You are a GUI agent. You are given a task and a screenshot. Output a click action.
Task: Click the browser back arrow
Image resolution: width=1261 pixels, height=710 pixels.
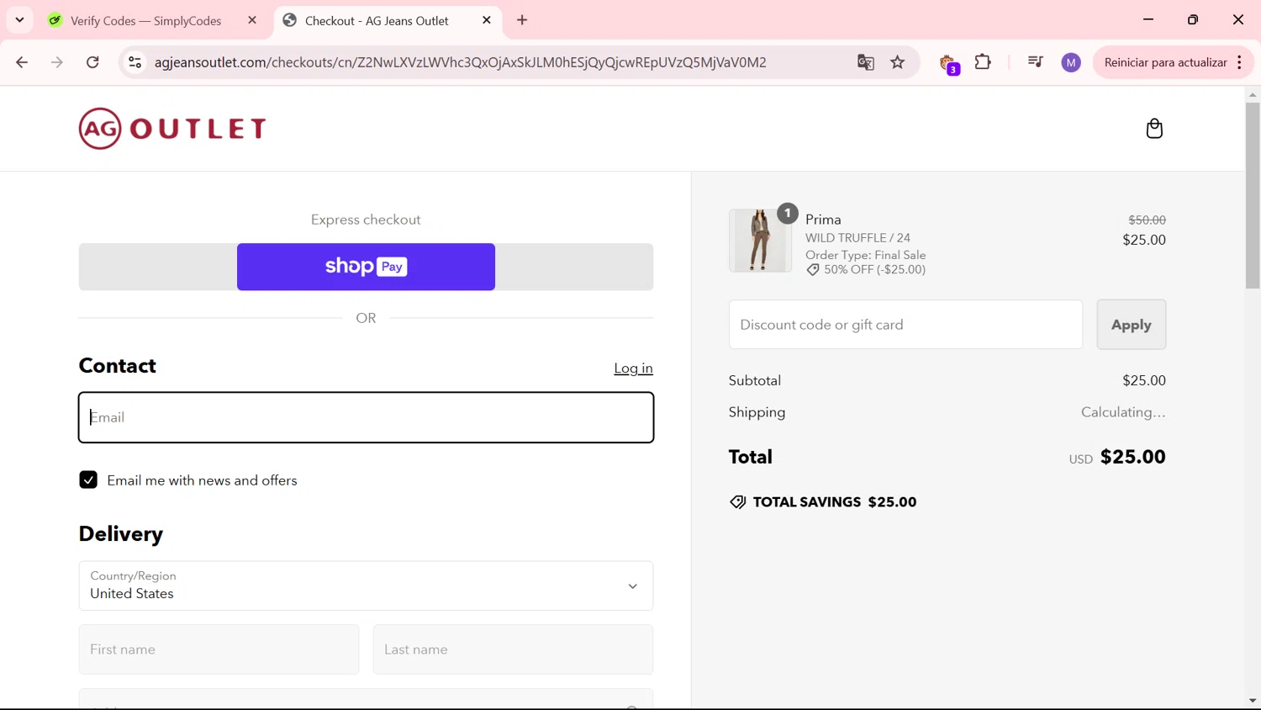[22, 62]
